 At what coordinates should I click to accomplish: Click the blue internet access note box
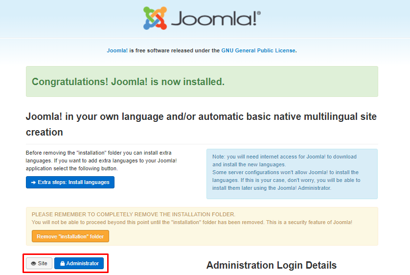(292, 174)
